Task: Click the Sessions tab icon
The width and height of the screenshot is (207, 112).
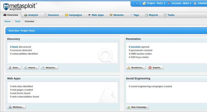Action: point(46,15)
